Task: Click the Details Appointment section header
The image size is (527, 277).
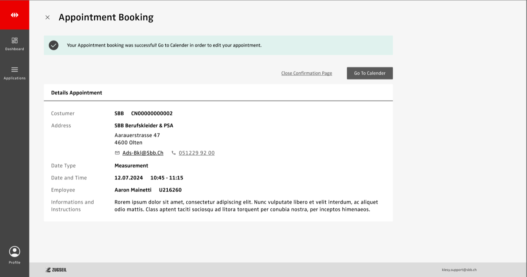Action: [77, 93]
